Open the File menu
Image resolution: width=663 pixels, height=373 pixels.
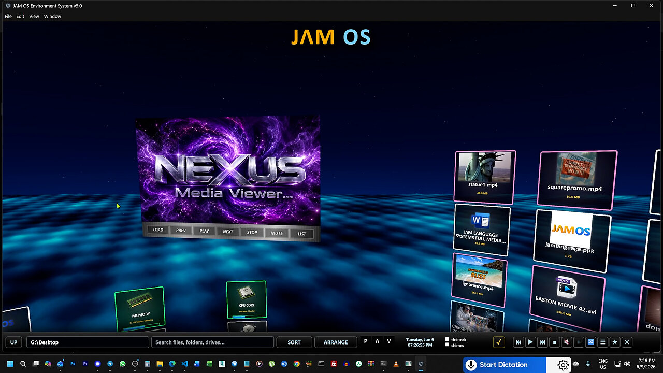8,16
